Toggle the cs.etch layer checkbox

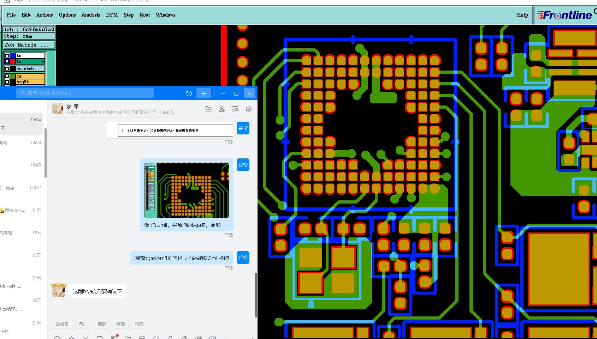(x=7, y=69)
